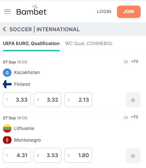This screenshot has height=168, width=146.
Task: Click the Bambet logo
Action: click(x=31, y=10)
